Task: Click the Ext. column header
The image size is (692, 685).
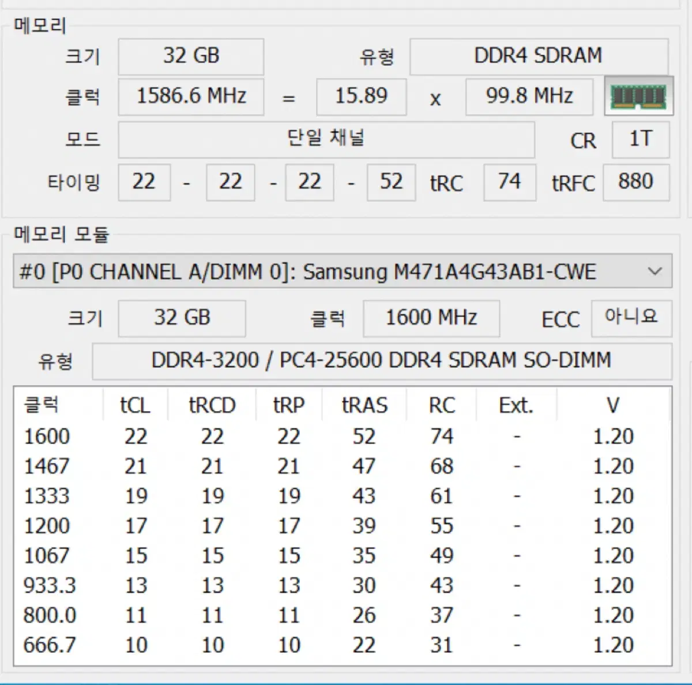Action: [x=516, y=405]
